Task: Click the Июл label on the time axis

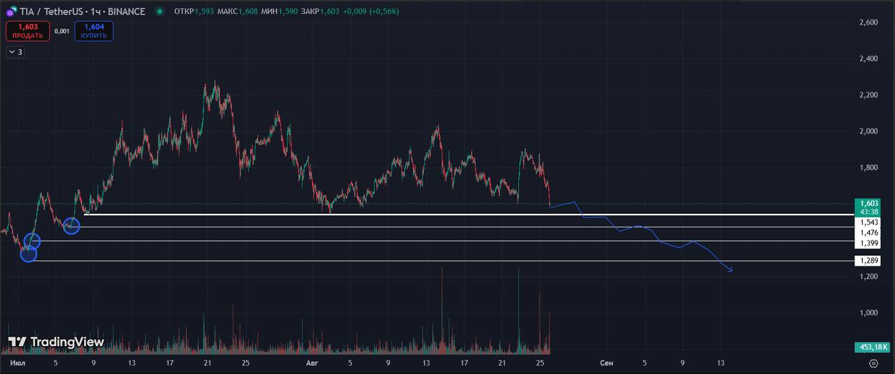Action: coord(17,364)
